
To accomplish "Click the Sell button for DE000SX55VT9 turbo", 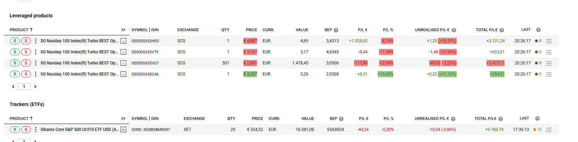I will (26, 52).
